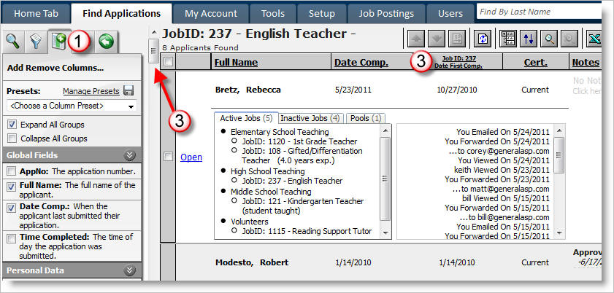Save preset with the floppy disk icon
This screenshot has width=614, height=293.
(x=129, y=91)
